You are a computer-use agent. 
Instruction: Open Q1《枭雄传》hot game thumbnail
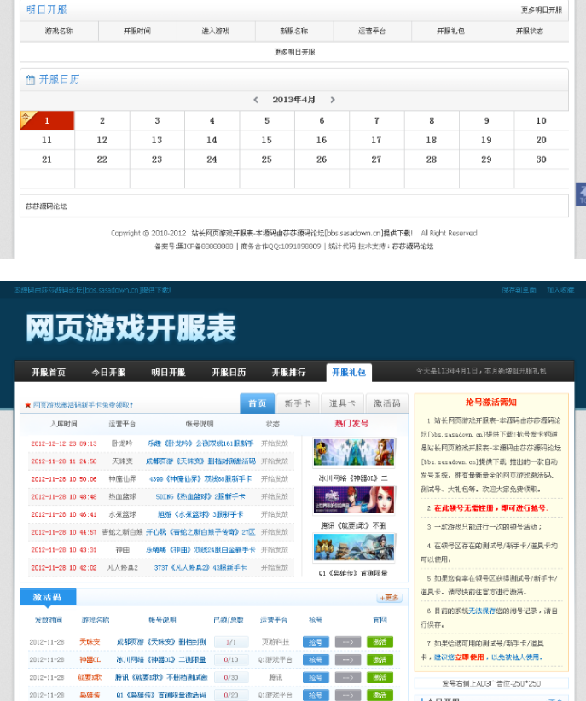pos(354,547)
